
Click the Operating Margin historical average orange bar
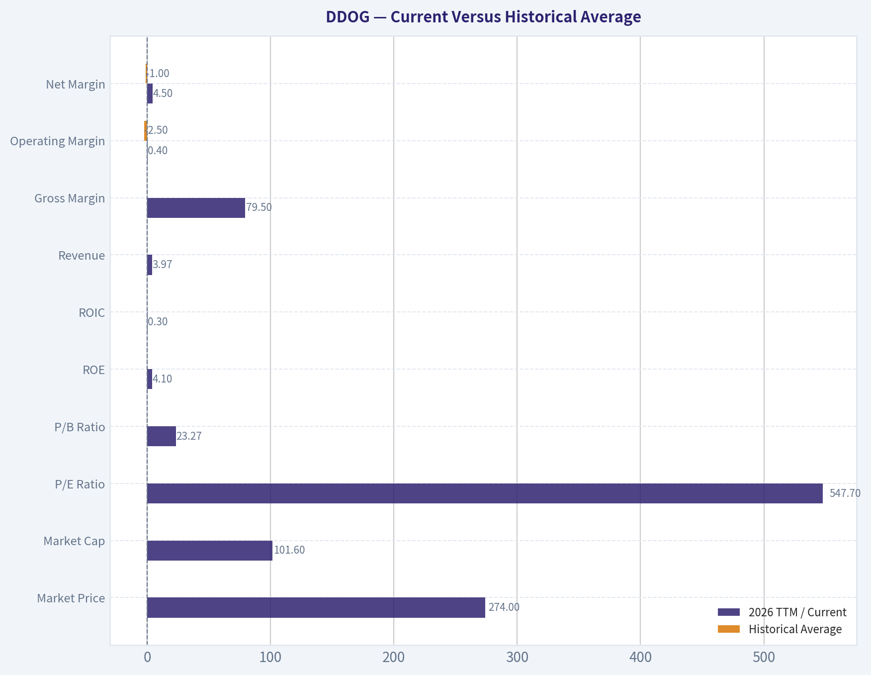146,131
